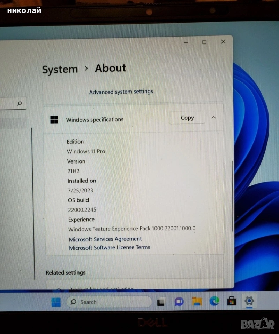This screenshot has width=279, height=334.
Task: Collapse the Windows specifications section
Action: (214, 118)
